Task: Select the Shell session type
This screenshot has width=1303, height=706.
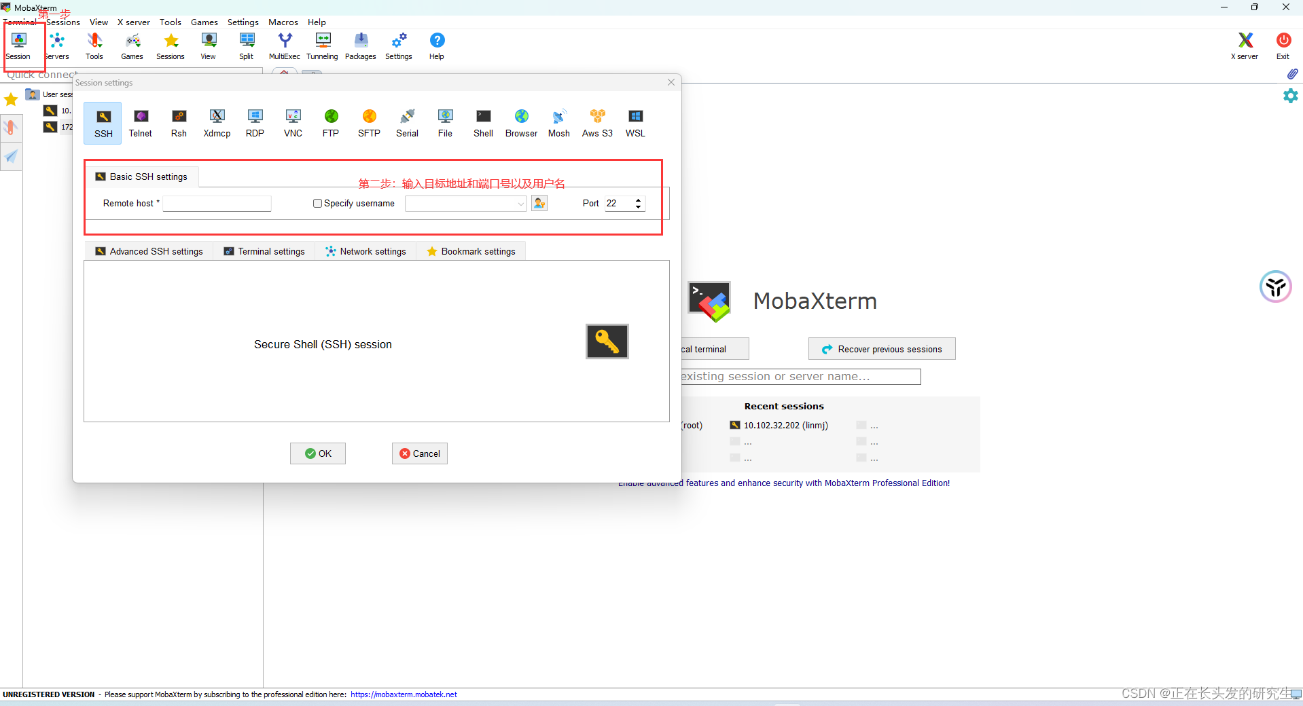Action: pos(483,124)
